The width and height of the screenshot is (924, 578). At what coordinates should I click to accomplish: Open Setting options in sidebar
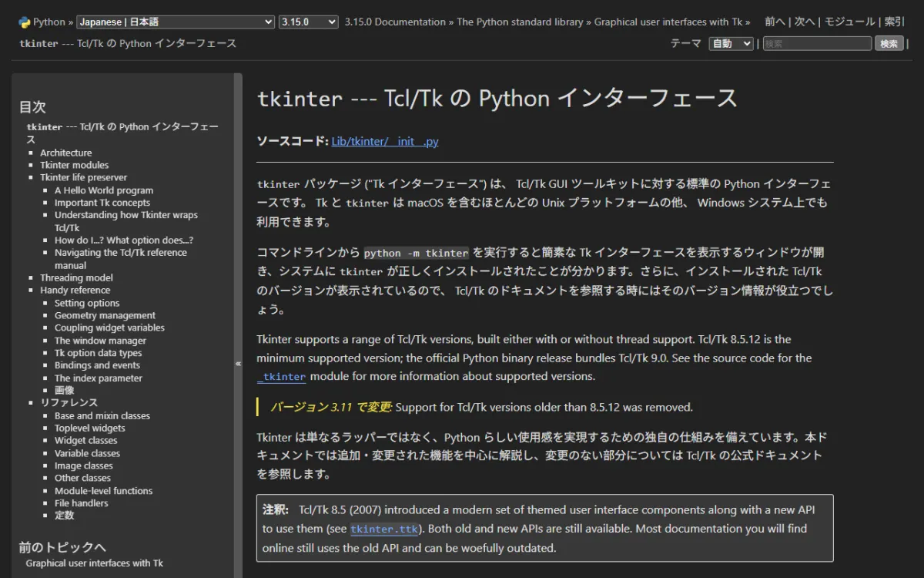click(x=87, y=303)
